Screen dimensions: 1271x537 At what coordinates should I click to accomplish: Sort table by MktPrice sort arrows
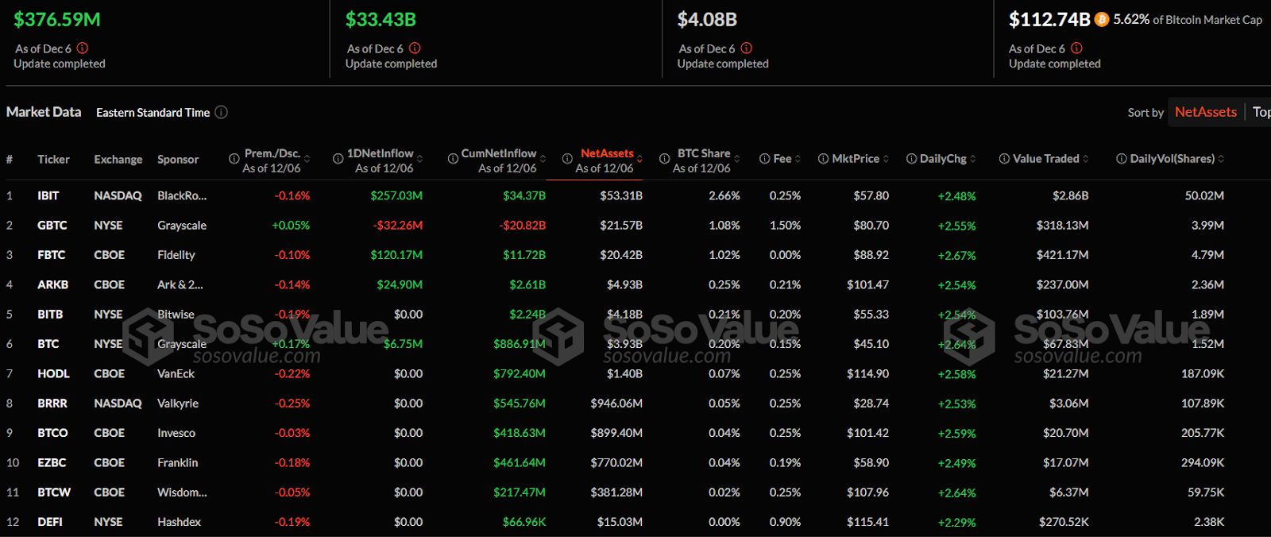[x=886, y=159]
